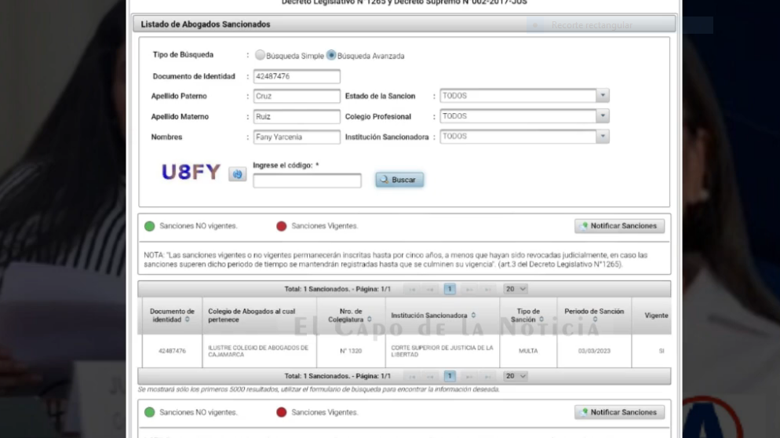Go to last page in bottom paginator

point(487,377)
